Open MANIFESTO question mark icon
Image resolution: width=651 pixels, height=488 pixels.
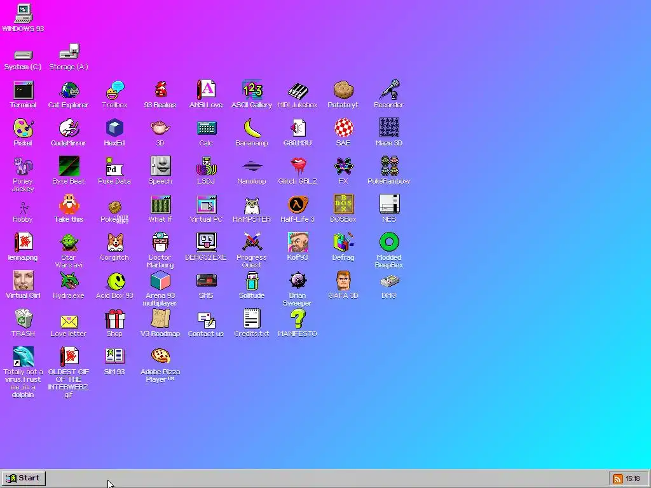[298, 319]
